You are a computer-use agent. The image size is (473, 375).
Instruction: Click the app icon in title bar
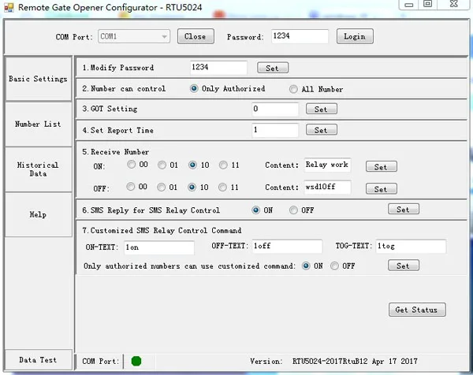click(x=9, y=8)
